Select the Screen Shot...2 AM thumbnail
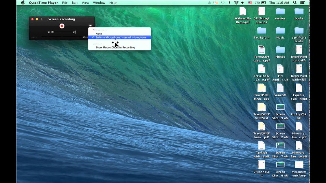 280,130
